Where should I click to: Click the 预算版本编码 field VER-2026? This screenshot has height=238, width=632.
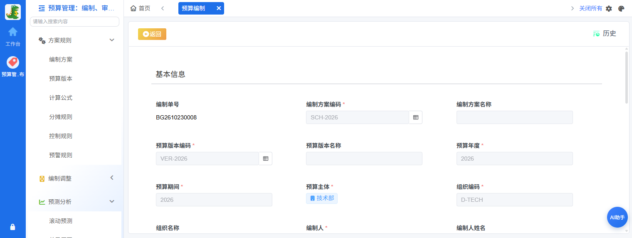207,159
